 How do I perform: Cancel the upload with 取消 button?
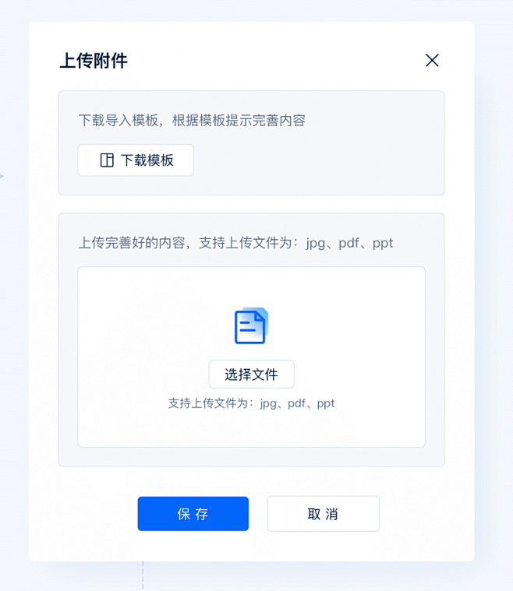pyautogui.click(x=323, y=514)
